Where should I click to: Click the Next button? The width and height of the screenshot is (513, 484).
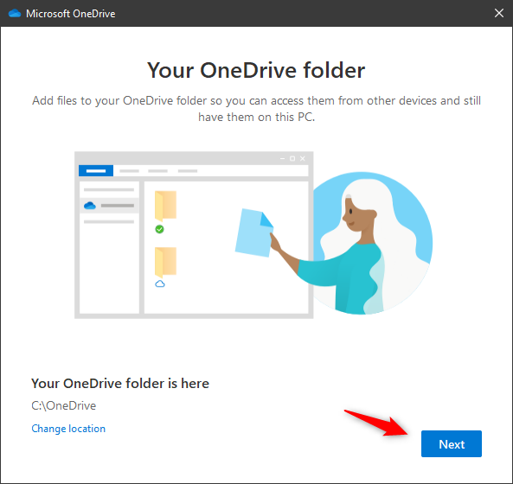[x=452, y=443]
